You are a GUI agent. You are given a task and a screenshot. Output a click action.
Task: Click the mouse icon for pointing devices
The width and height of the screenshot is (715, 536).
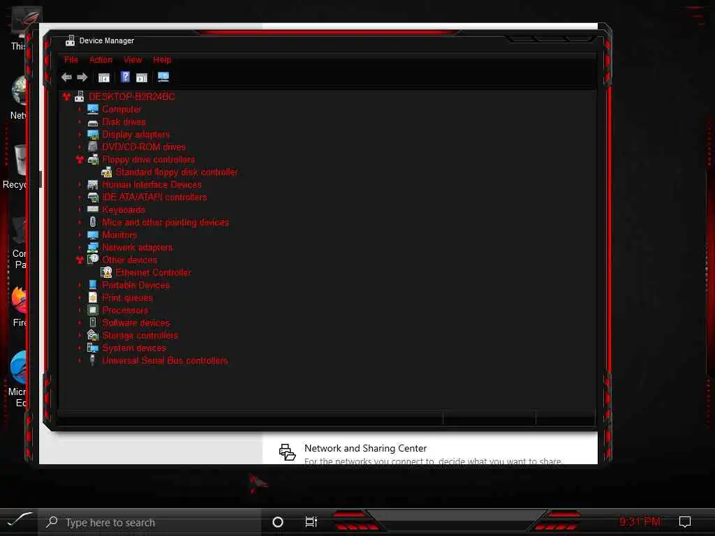tap(93, 222)
